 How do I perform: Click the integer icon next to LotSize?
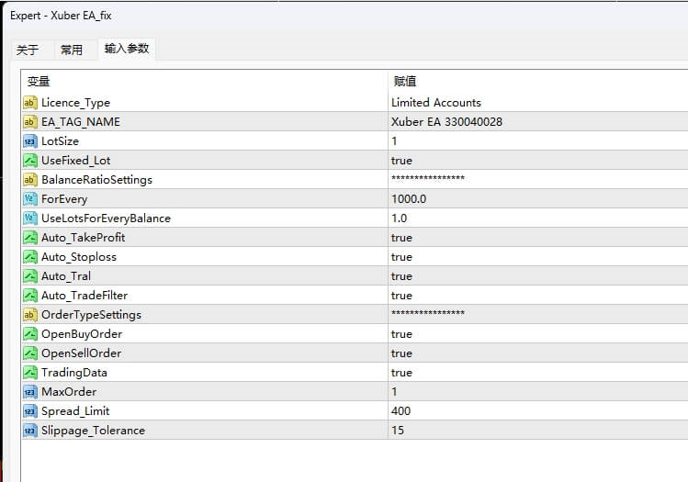[x=29, y=141]
